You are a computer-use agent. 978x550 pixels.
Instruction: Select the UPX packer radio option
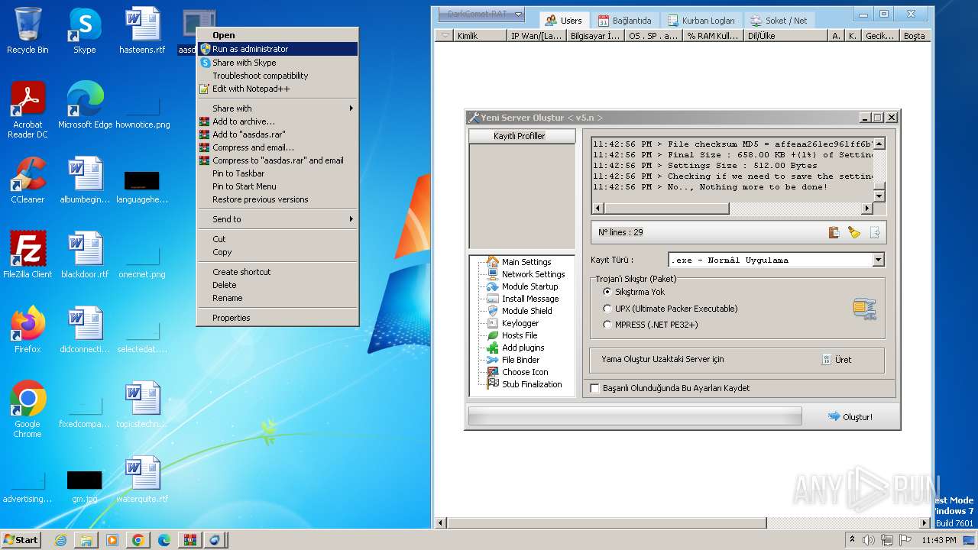670,309
